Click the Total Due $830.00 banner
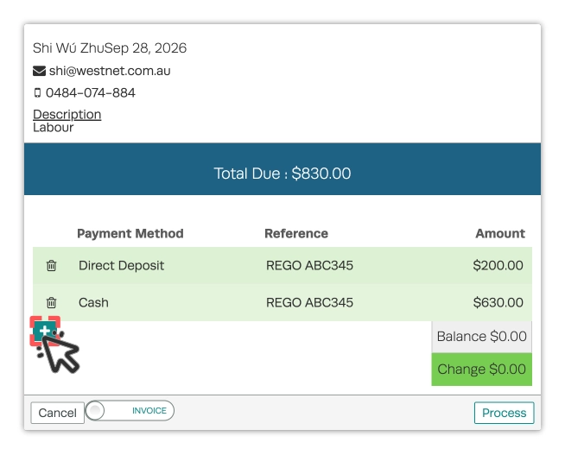Screen dimensions: 565x455 [282, 169]
